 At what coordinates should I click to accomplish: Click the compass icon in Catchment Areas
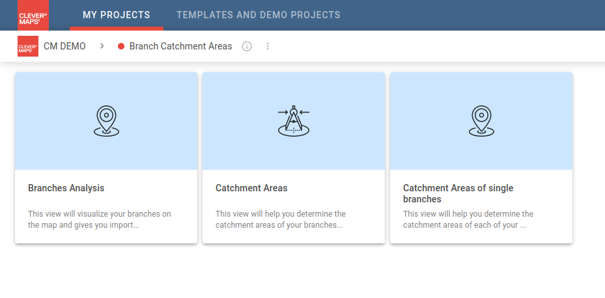(x=294, y=121)
